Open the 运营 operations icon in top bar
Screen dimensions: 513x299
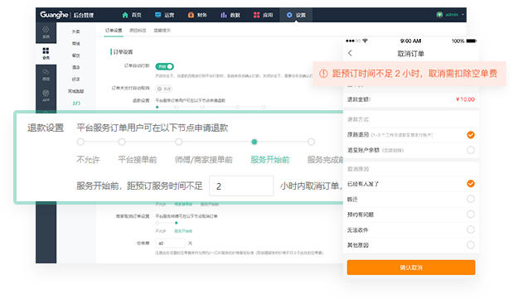(158, 15)
